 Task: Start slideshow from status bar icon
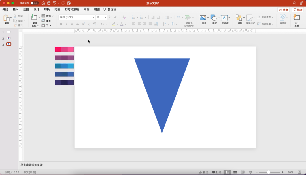pyautogui.click(x=250, y=172)
